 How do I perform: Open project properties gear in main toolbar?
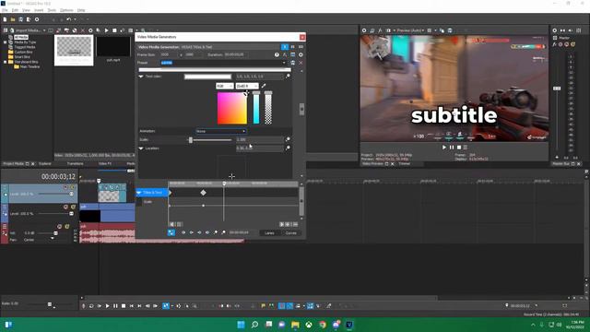tap(37, 19)
